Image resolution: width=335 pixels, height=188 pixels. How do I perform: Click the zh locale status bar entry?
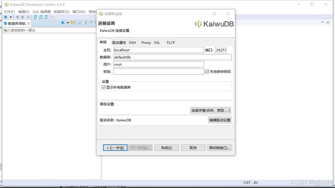pos(255,183)
